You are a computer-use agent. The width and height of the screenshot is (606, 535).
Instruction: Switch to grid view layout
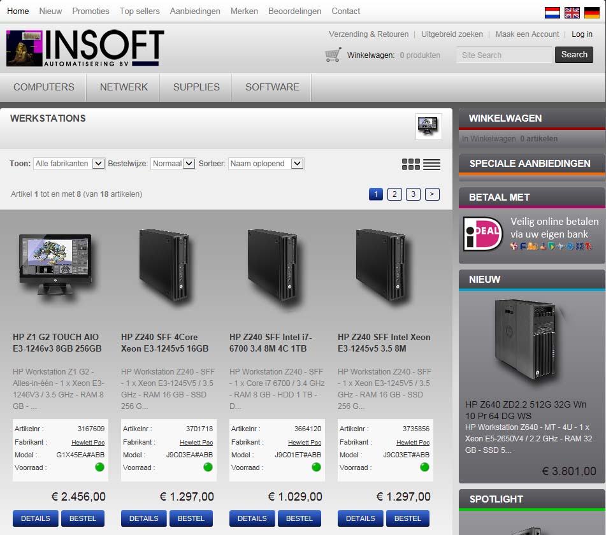click(411, 164)
